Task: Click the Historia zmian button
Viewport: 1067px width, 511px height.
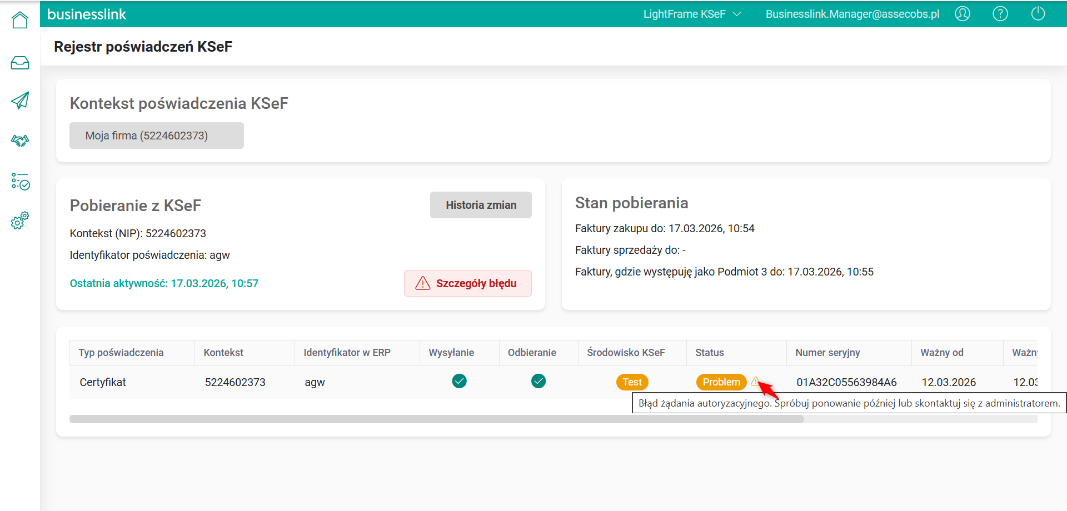Action: [x=481, y=205]
